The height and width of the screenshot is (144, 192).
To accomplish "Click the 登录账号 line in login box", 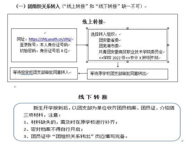I will (x=44, y=45).
